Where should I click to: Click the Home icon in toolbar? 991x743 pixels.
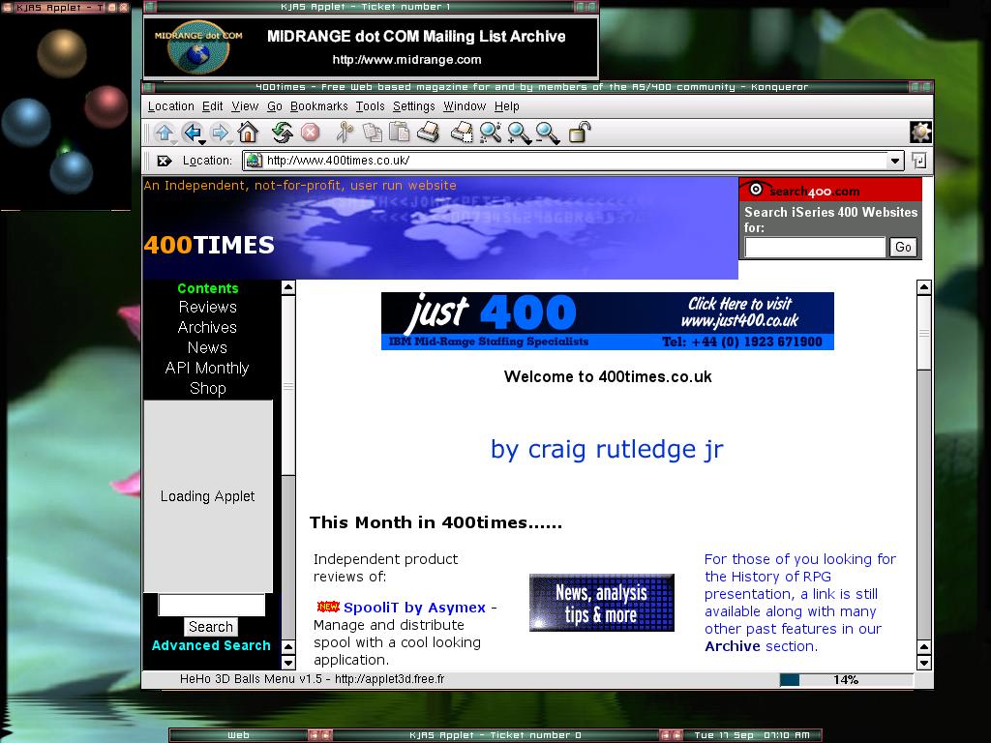tap(248, 133)
